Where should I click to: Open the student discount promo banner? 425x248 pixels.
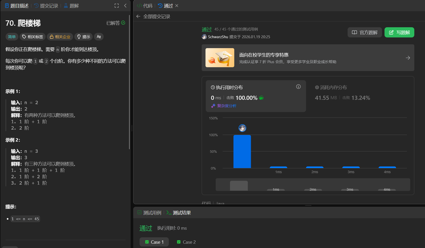pos(308,58)
